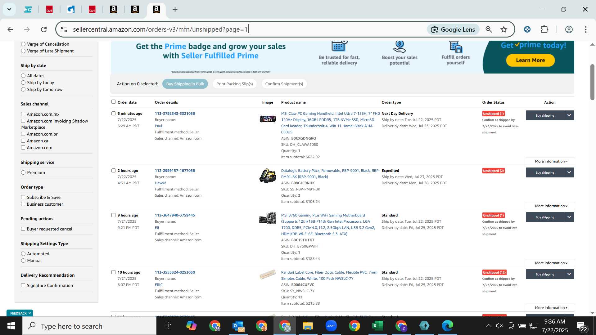This screenshot has height=335, width=596.
Task: Open File Explorer from the taskbar
Action: coord(308,326)
